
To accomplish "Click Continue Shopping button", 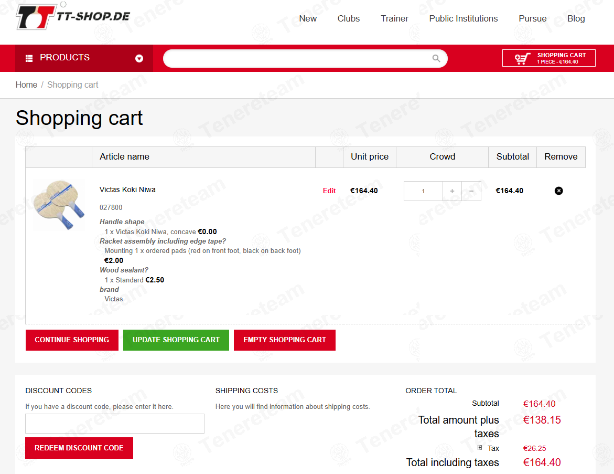I will [x=72, y=340].
